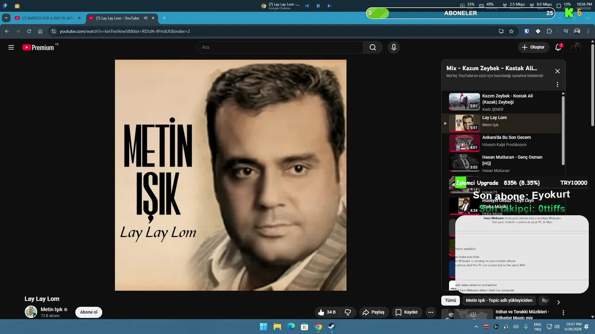Open the Chrome extensions puzzle icon
The height and width of the screenshot is (334, 595).
tap(549, 31)
